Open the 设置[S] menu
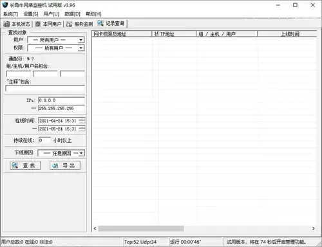 click(x=31, y=14)
